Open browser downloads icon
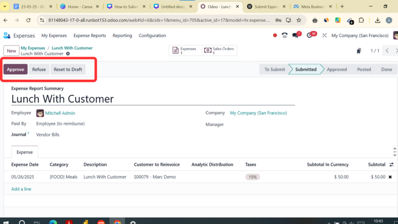The image size is (398, 224). coord(377,20)
